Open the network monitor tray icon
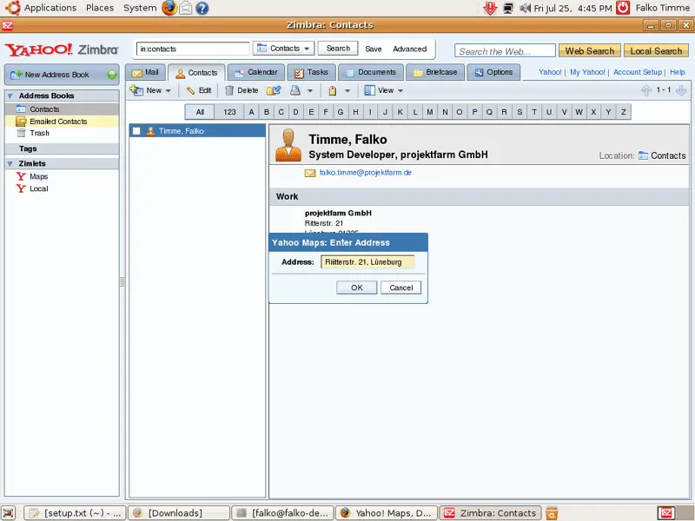Image resolution: width=695 pixels, height=521 pixels. click(508, 8)
